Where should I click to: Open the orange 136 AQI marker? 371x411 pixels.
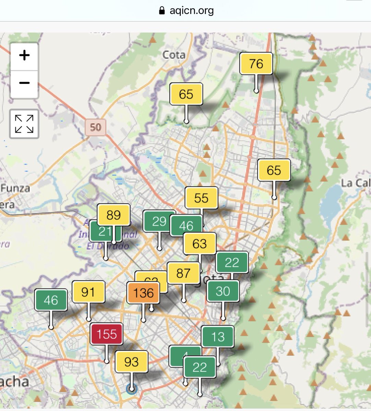(x=143, y=293)
